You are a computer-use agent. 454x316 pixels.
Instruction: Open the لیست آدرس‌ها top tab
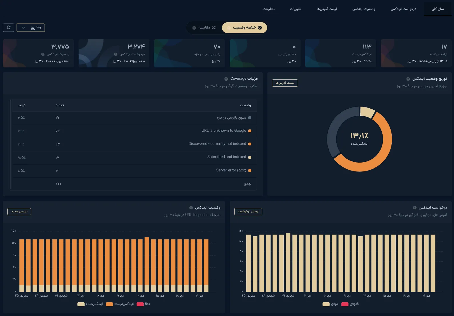pos(327,9)
